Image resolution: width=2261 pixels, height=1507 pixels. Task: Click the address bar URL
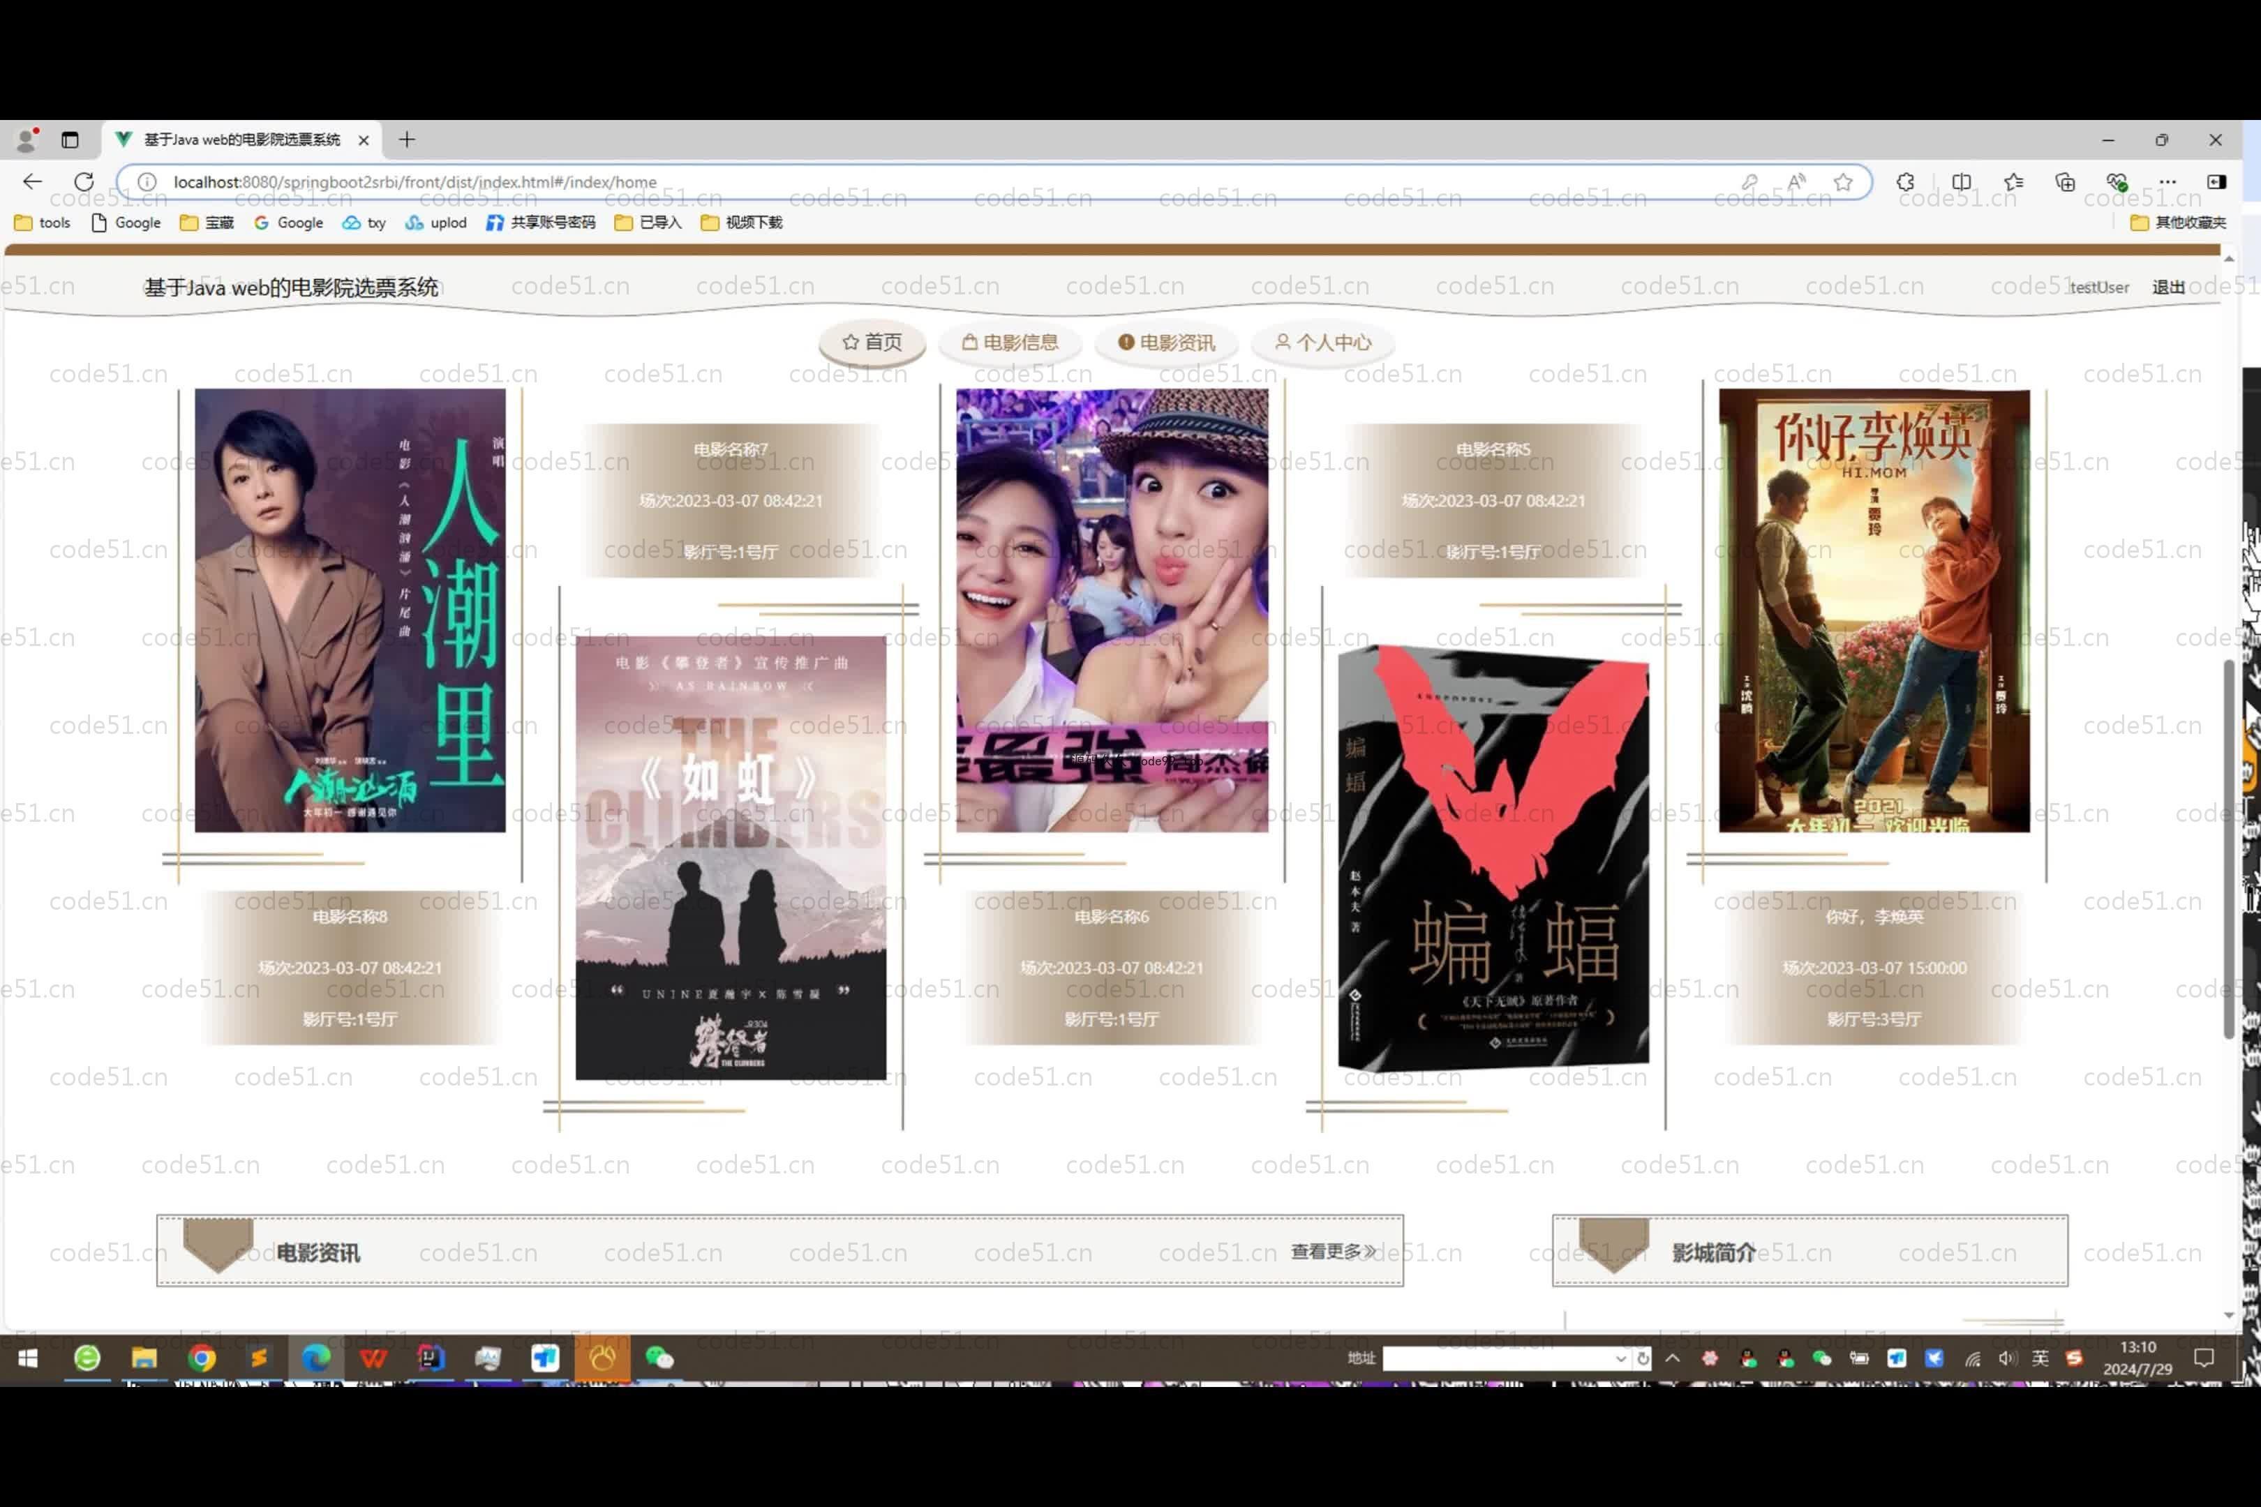415,181
